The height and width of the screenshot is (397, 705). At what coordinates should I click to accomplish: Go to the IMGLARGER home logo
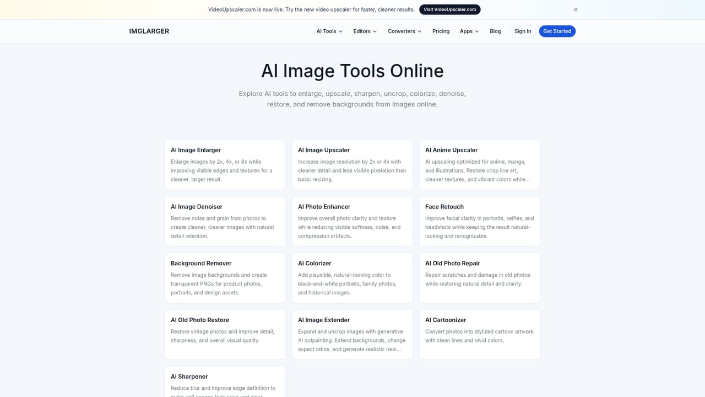click(149, 31)
